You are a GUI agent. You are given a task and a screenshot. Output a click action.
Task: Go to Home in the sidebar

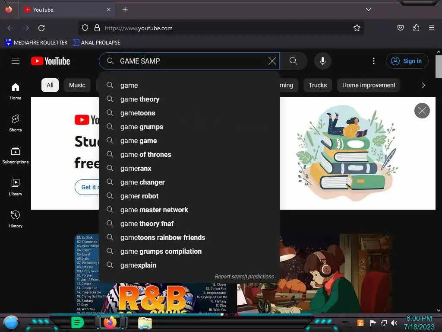click(16, 91)
